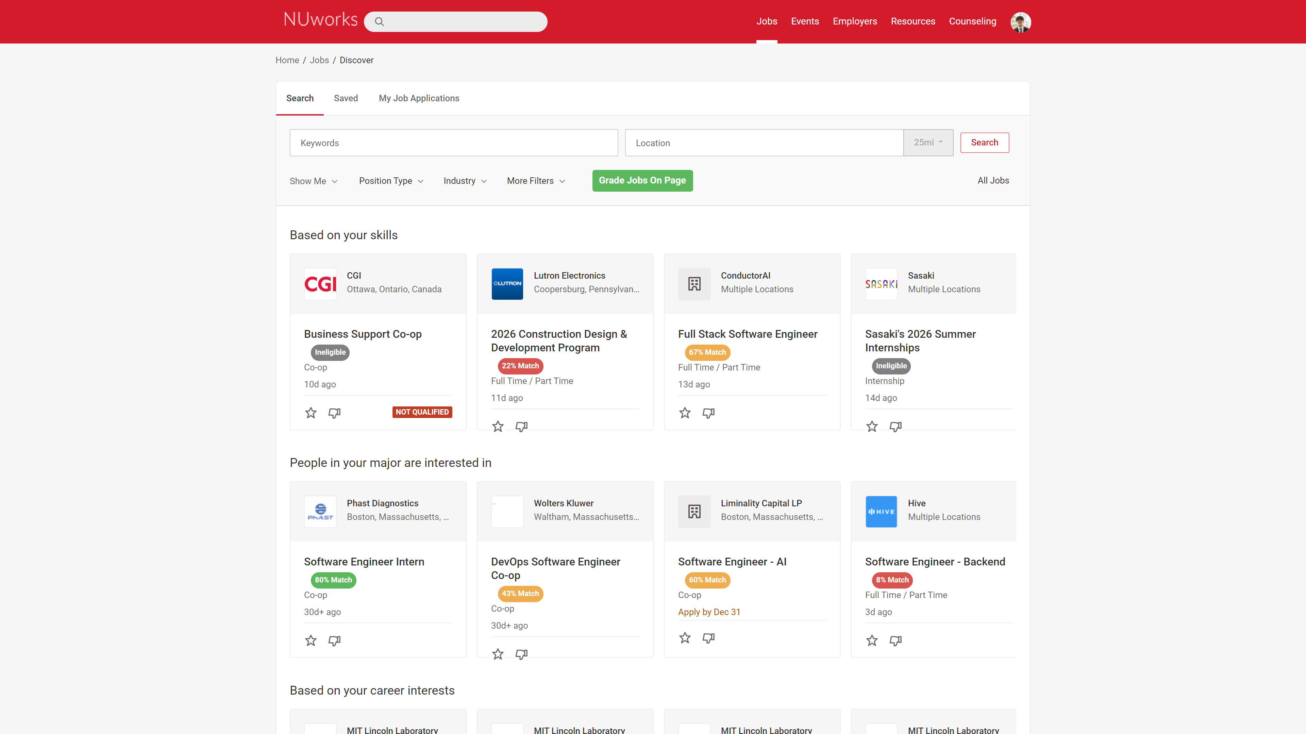Click the Grade Jobs On Page button

642,180
